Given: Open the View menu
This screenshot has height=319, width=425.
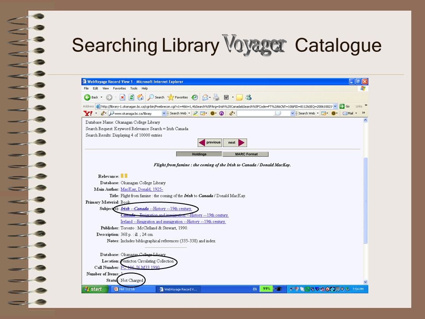Looking at the screenshot, I should 105,89.
